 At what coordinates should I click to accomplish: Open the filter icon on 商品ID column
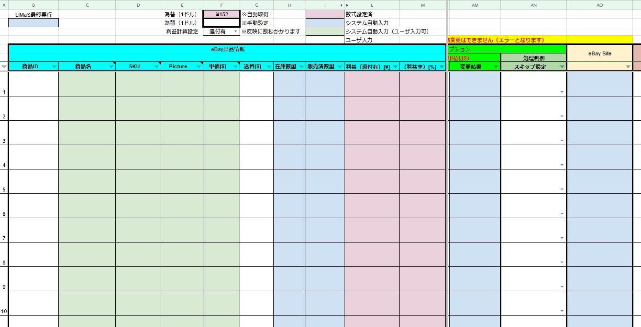(x=54, y=66)
